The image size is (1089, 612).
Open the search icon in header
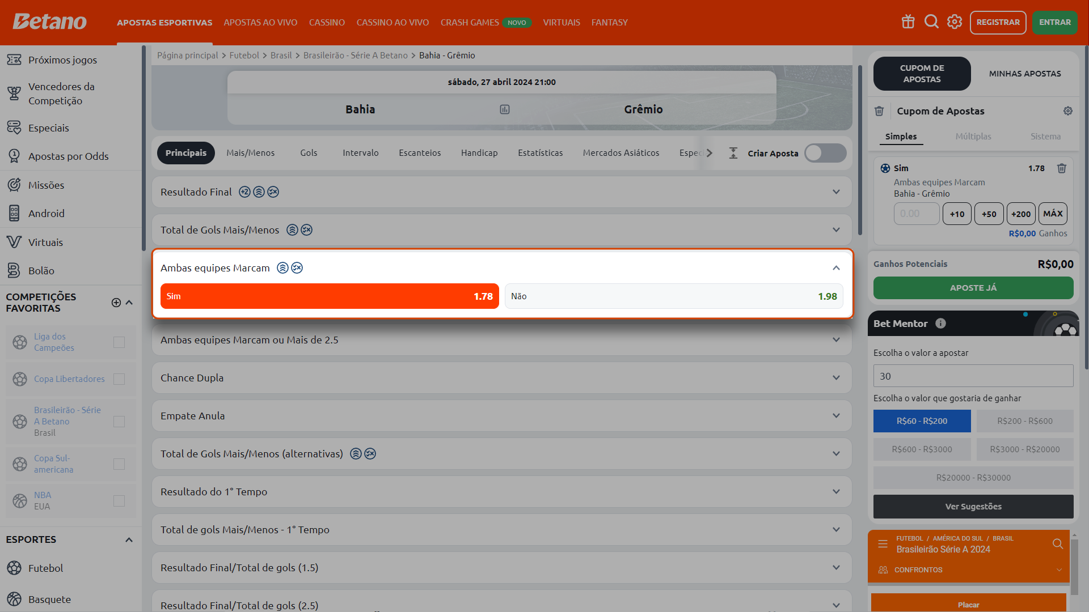click(931, 22)
